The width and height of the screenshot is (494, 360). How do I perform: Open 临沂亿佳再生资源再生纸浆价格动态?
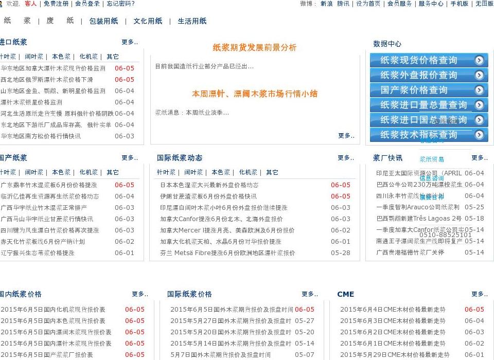(x=50, y=196)
